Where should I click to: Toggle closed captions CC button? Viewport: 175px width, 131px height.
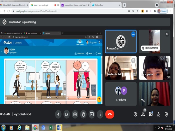(75, 114)
